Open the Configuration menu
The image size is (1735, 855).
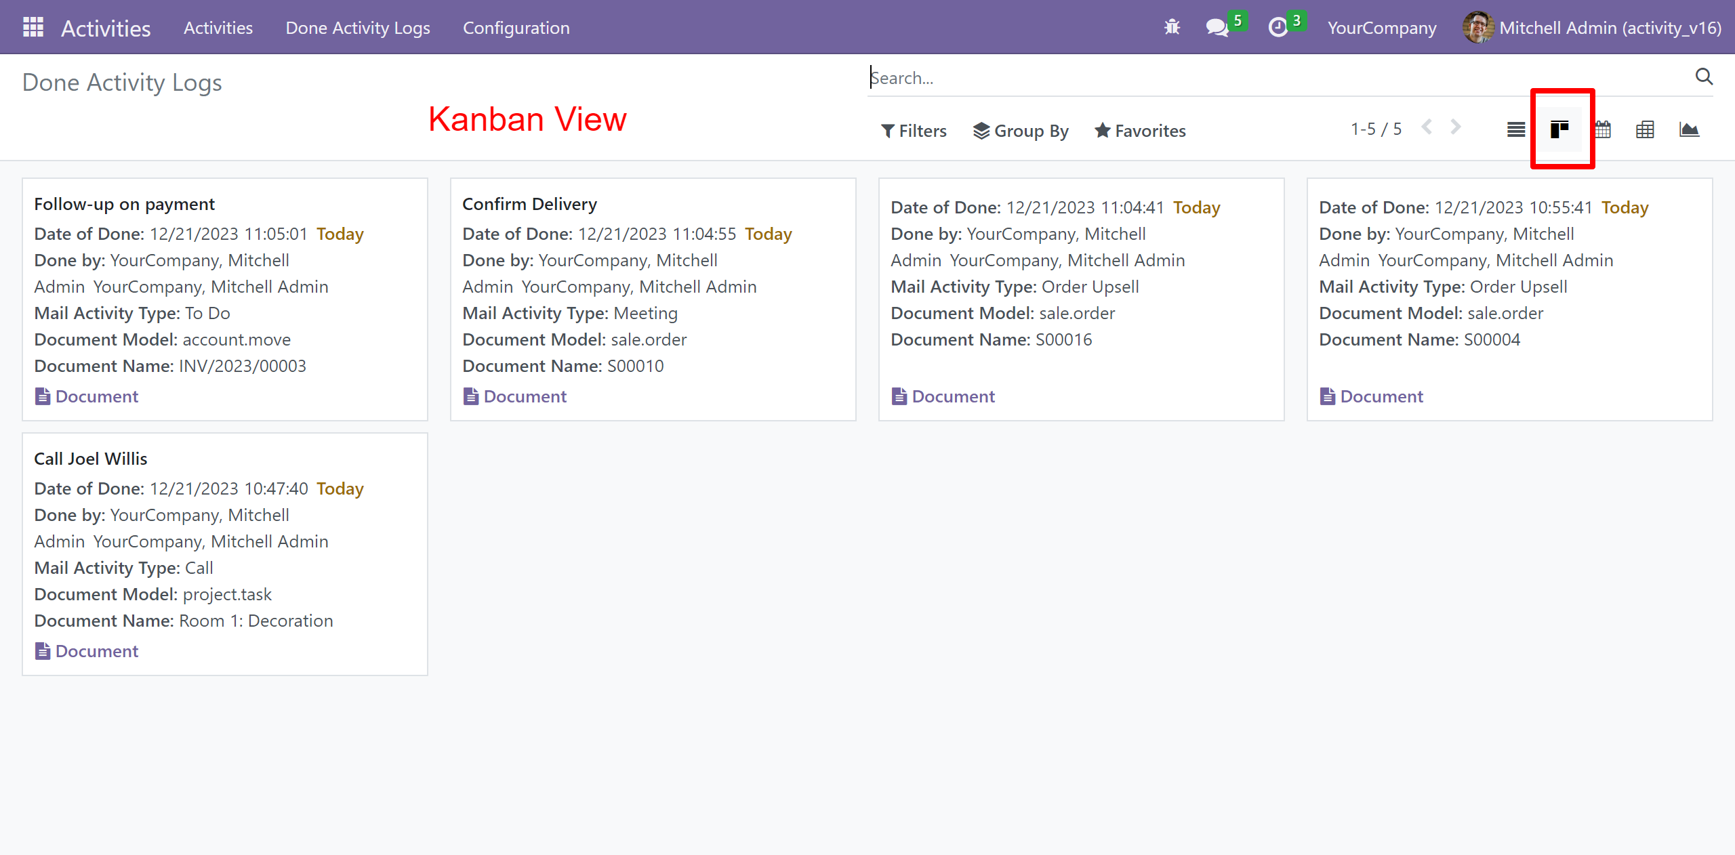coord(516,28)
